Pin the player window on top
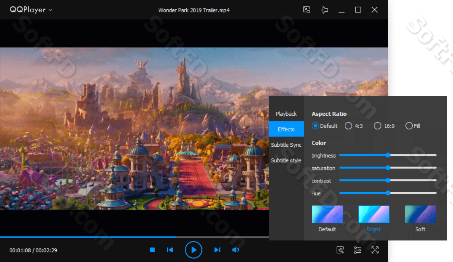The height and width of the screenshot is (262, 453). click(325, 10)
